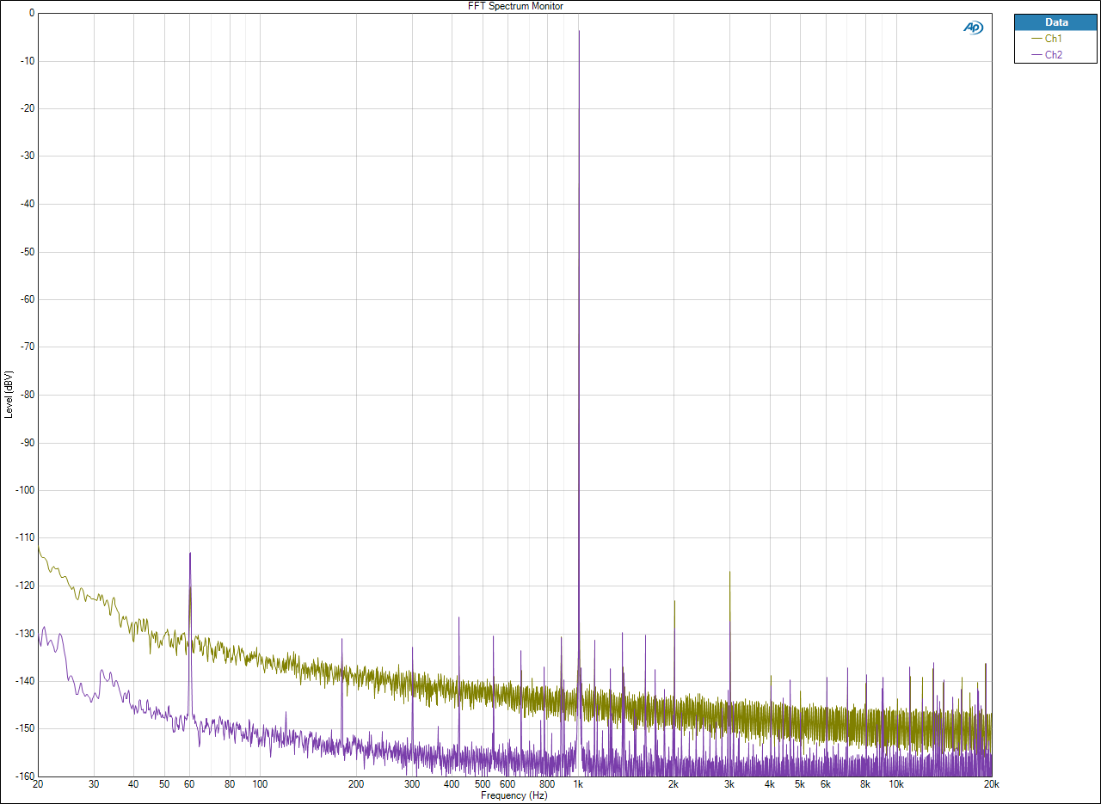Click the Frequency (Hz) horizontal axis label
The width and height of the screenshot is (1101, 804).
click(x=514, y=795)
